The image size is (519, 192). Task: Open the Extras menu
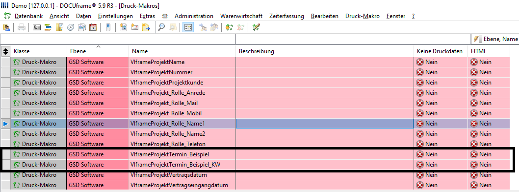[x=147, y=16]
